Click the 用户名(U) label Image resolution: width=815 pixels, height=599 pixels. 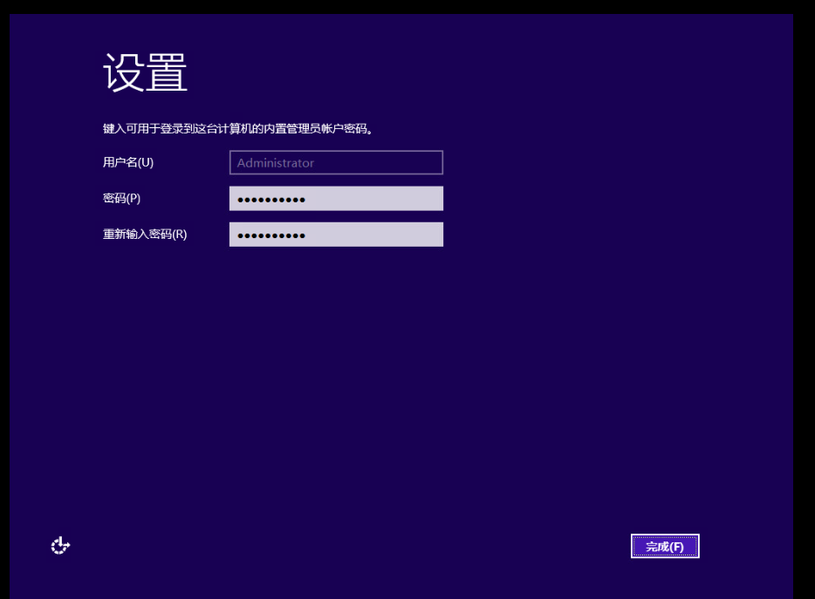[128, 162]
